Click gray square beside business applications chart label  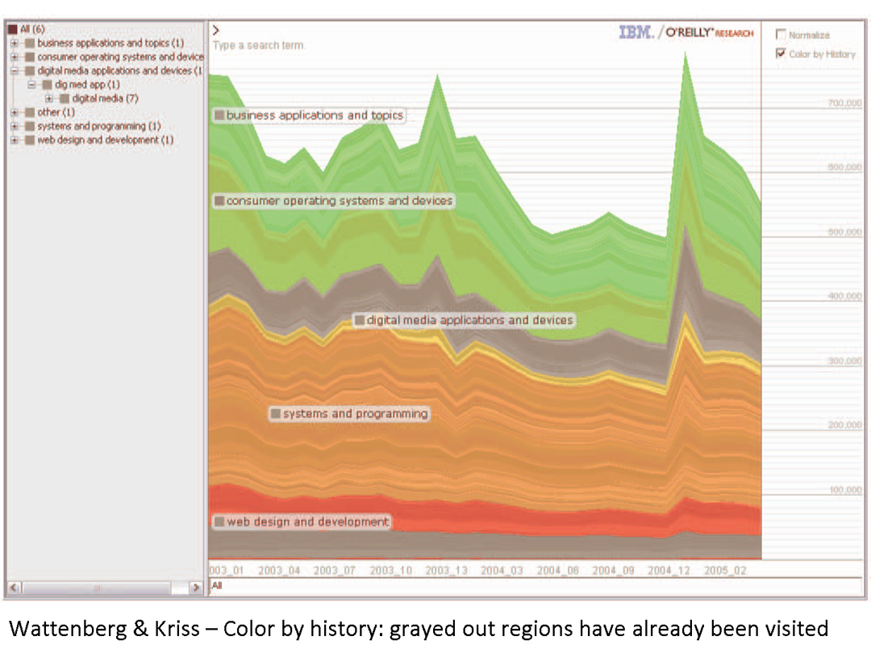pyautogui.click(x=219, y=115)
